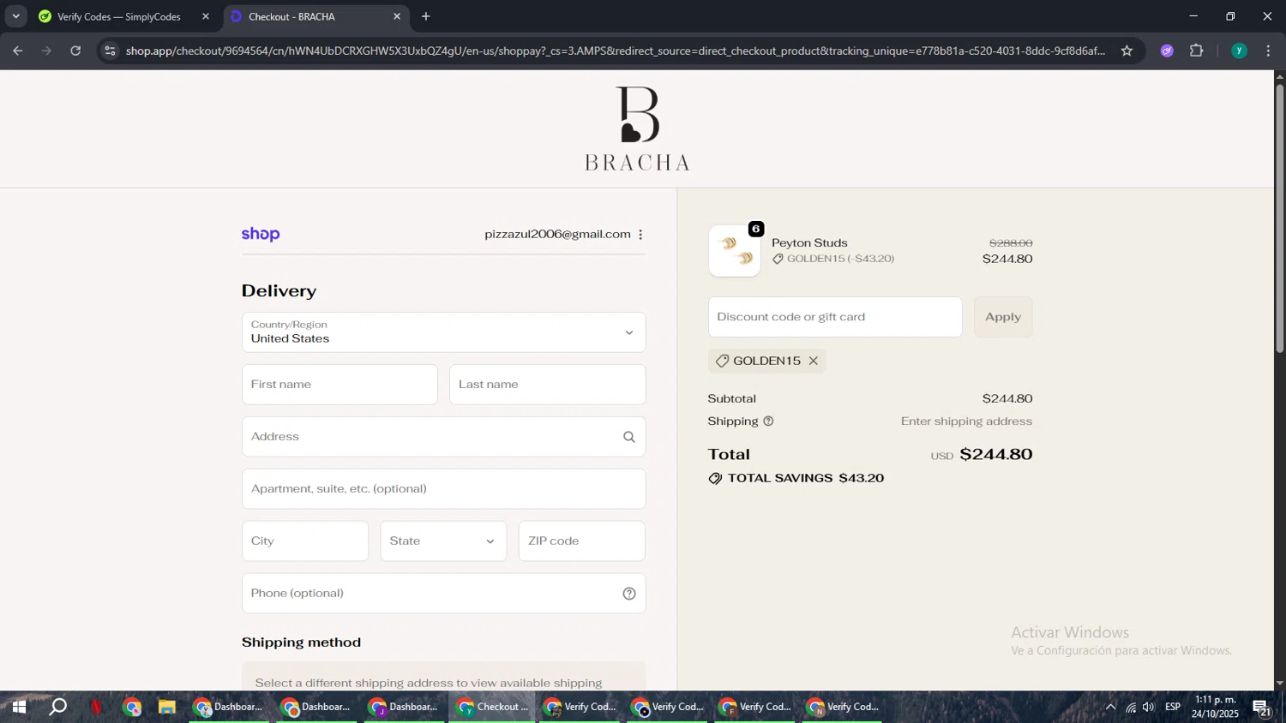Open File Explorer from taskbar
Image resolution: width=1286 pixels, height=723 pixels.
(x=166, y=707)
